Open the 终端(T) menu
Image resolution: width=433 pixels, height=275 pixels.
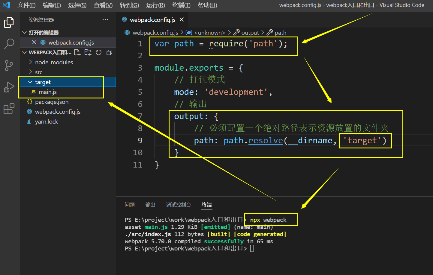point(182,5)
